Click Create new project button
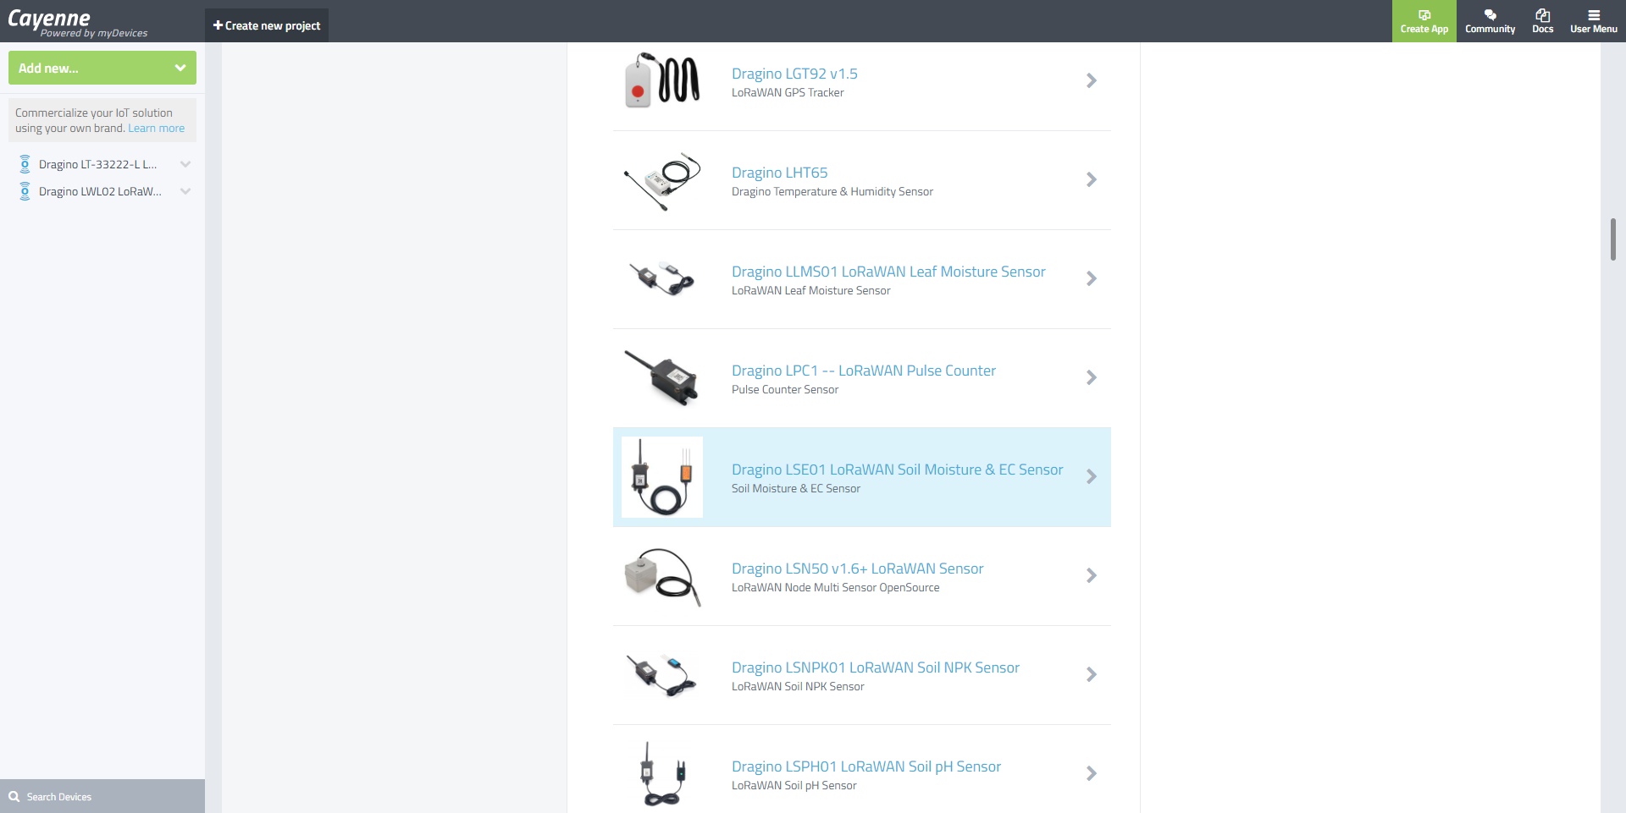1626x813 pixels. pyautogui.click(x=267, y=25)
